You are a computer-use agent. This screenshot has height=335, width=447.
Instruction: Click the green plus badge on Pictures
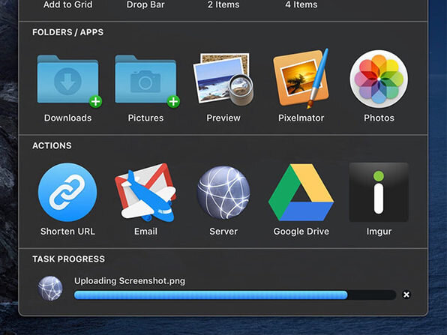coord(173,101)
